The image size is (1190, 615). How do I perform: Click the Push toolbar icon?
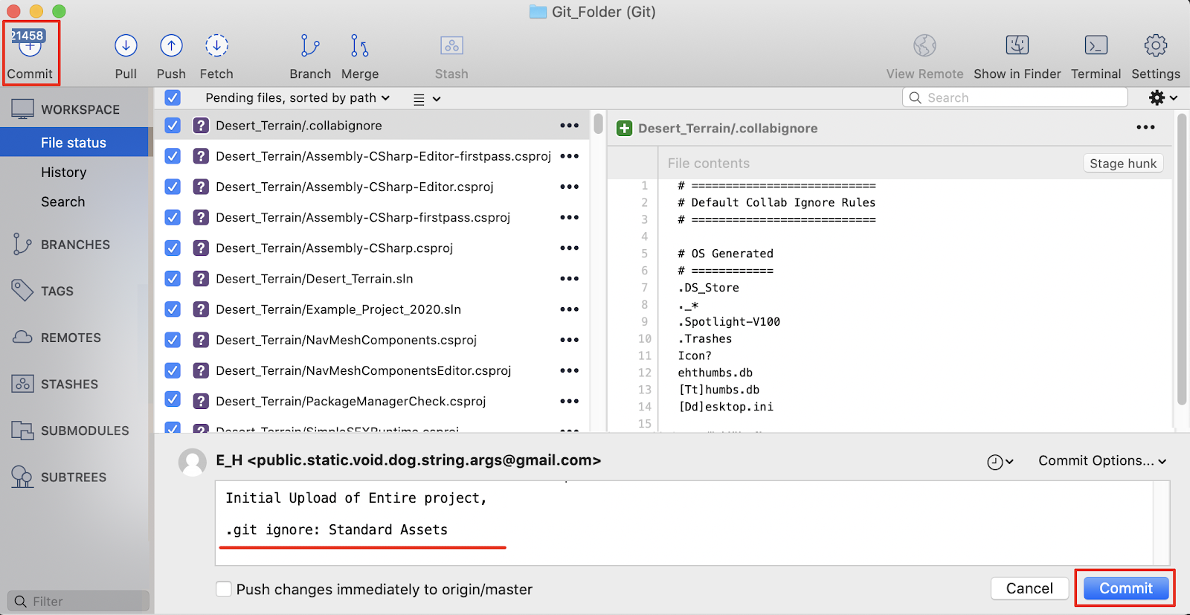(171, 47)
